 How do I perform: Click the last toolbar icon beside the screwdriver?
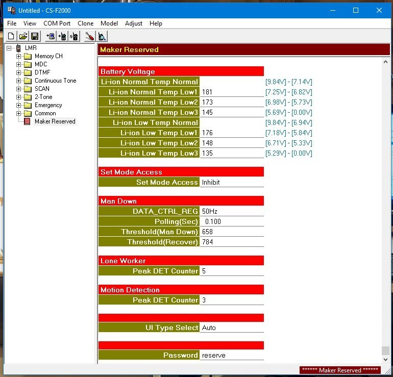(102, 36)
